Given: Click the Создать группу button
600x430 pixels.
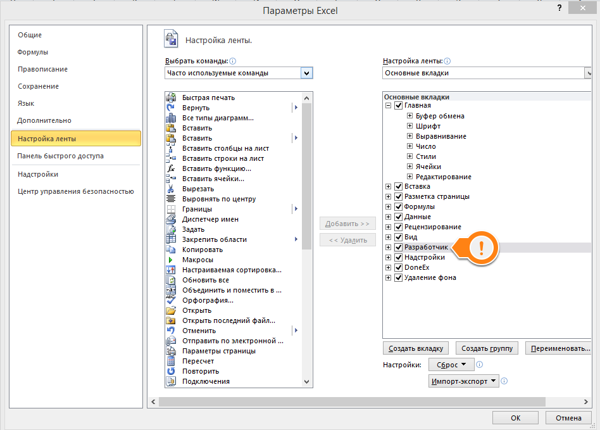Looking at the screenshot, I should tap(487, 348).
